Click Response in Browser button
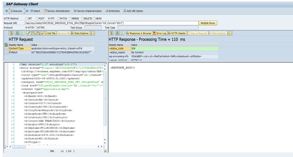 [139, 33]
